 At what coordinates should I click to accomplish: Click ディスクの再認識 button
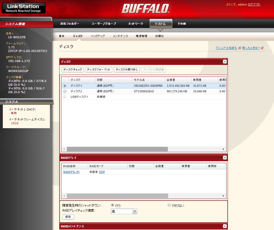(154, 70)
